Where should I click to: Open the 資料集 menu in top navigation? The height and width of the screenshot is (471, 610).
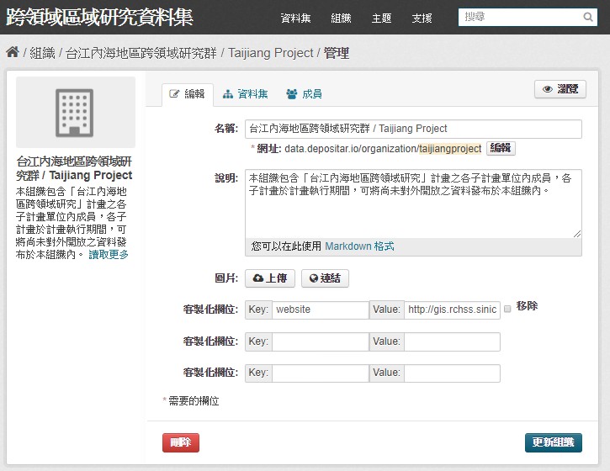tap(295, 18)
